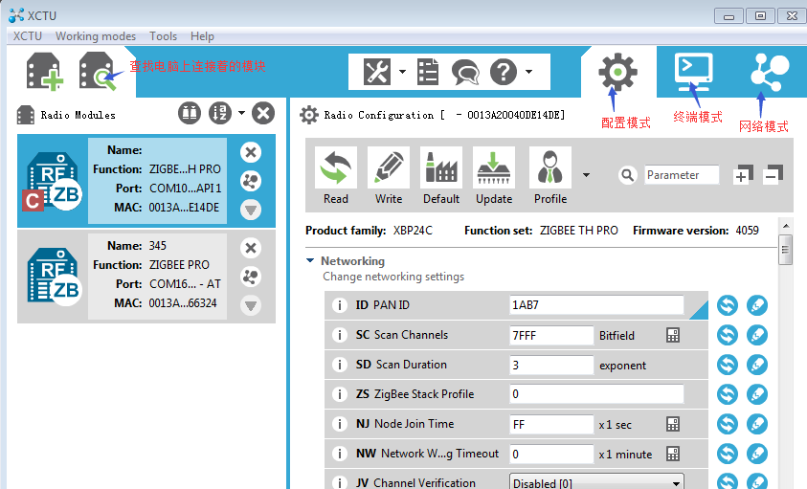Open the Node Join Time calculator
Image resolution: width=807 pixels, height=489 pixels.
[x=673, y=424]
